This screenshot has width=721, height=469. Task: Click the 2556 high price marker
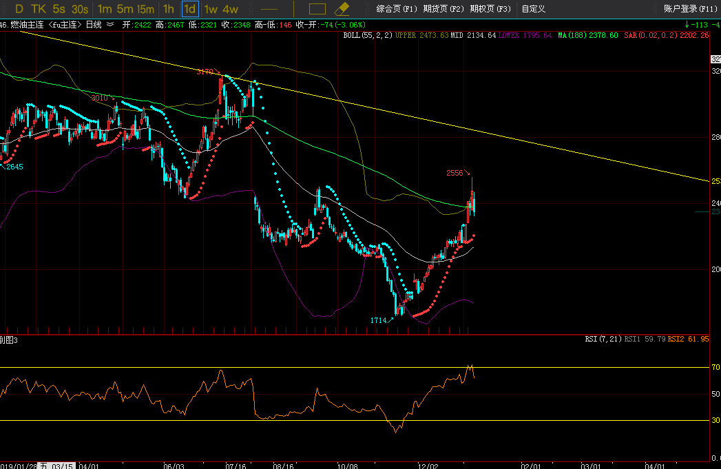pos(454,173)
